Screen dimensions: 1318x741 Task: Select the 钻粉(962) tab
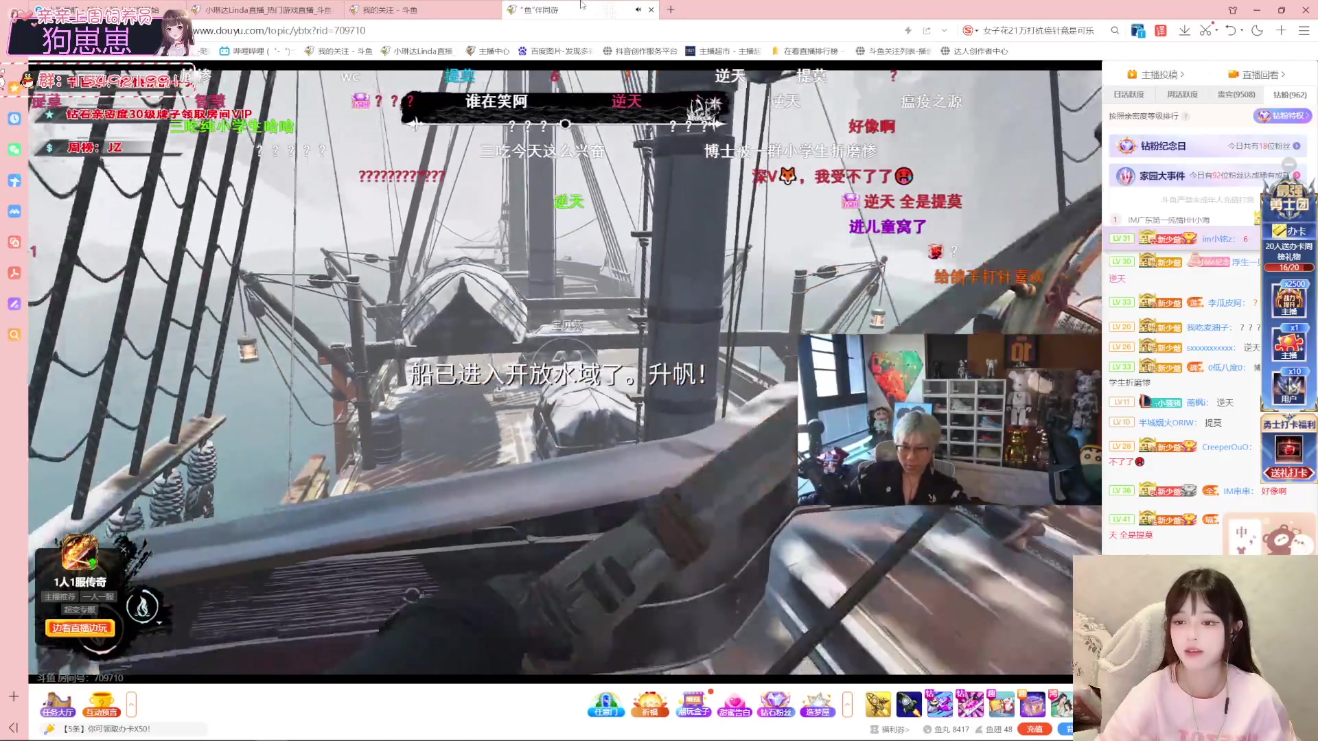click(1290, 95)
